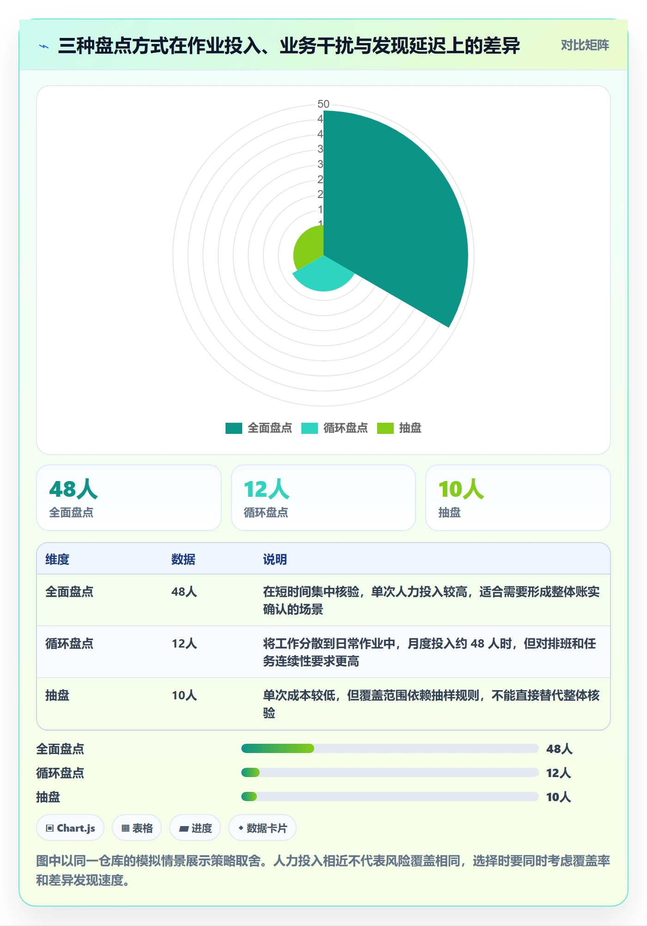Image resolution: width=647 pixels, height=926 pixels.
Task: Click the 对比矩阵 label in header
Action: pos(585,45)
